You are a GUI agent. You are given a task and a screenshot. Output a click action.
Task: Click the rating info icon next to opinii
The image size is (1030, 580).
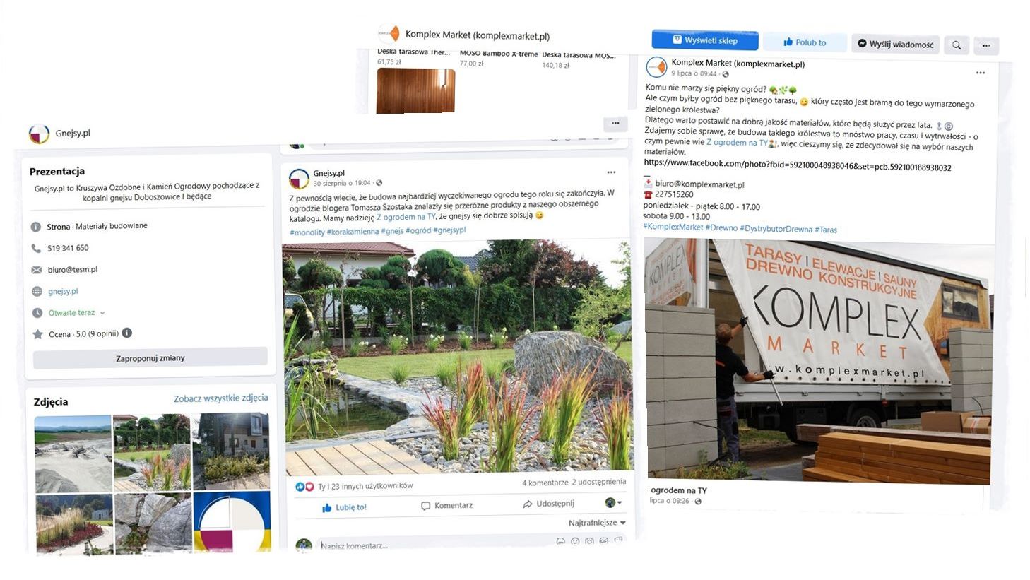coord(127,333)
